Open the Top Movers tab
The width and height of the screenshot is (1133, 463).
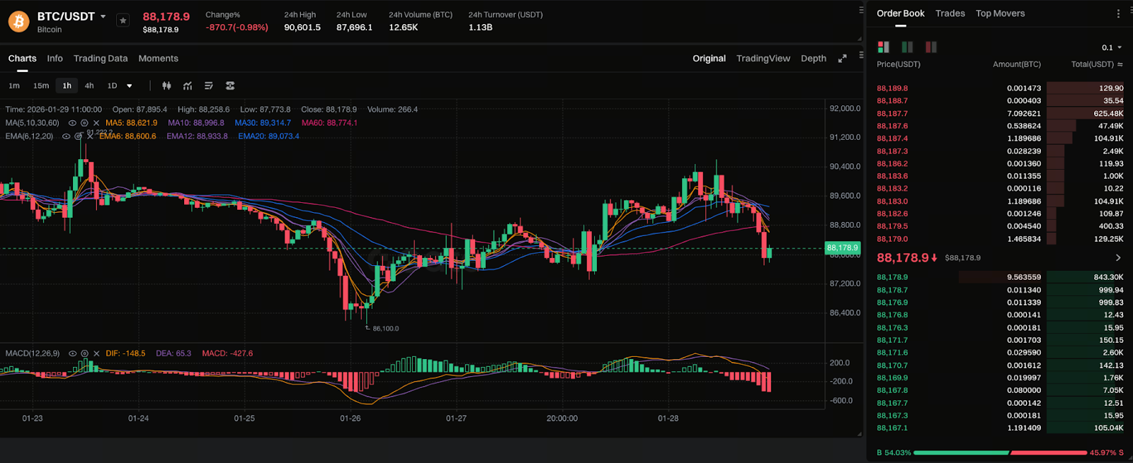click(1000, 13)
